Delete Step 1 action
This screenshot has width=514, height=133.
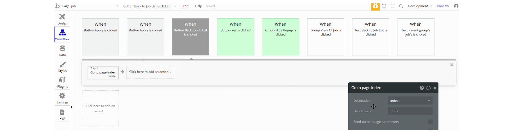pos(112,76)
